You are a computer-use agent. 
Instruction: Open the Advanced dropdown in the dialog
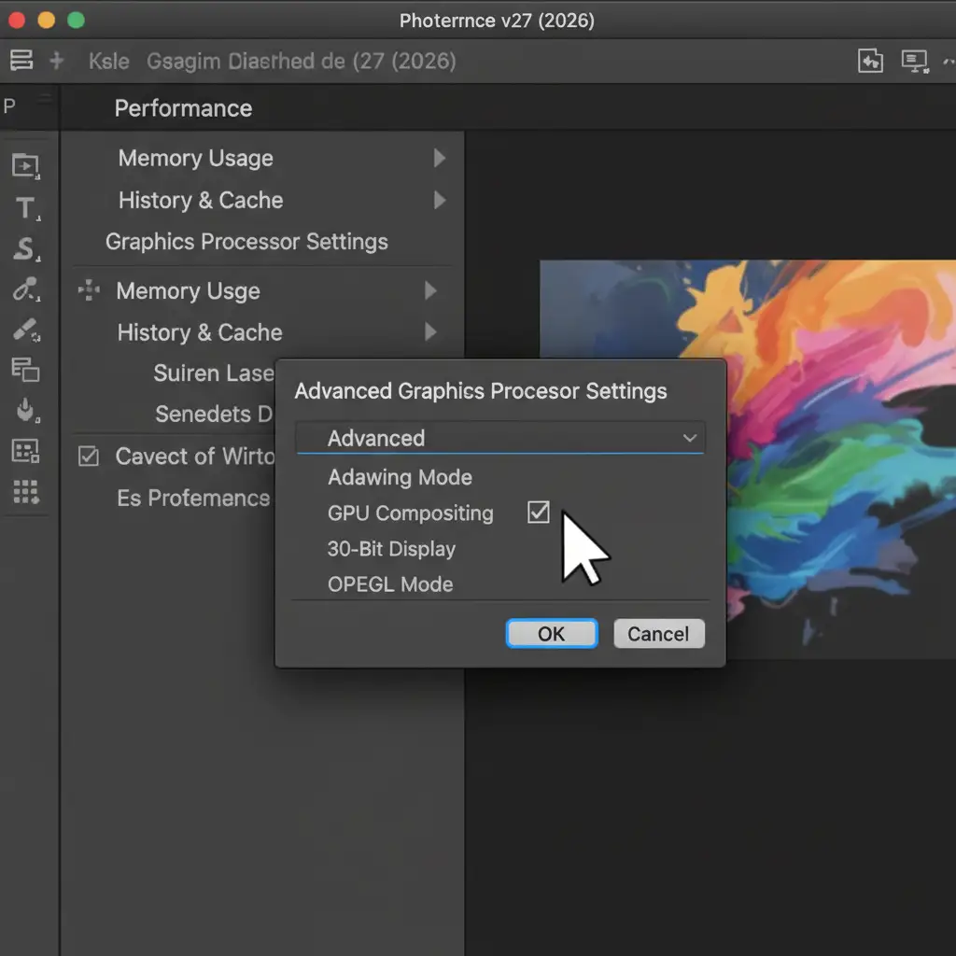(x=500, y=438)
